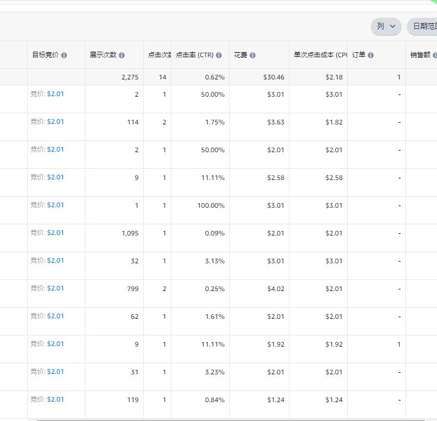Select the 0.25% CTR cell
Viewport: 437px width, 421px height.
pos(215,289)
